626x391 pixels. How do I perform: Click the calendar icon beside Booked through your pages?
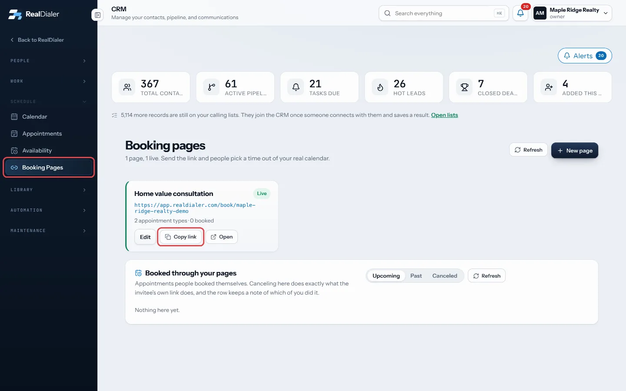tap(139, 273)
